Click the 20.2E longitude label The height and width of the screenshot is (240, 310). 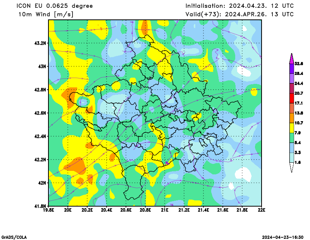click(x=87, y=210)
